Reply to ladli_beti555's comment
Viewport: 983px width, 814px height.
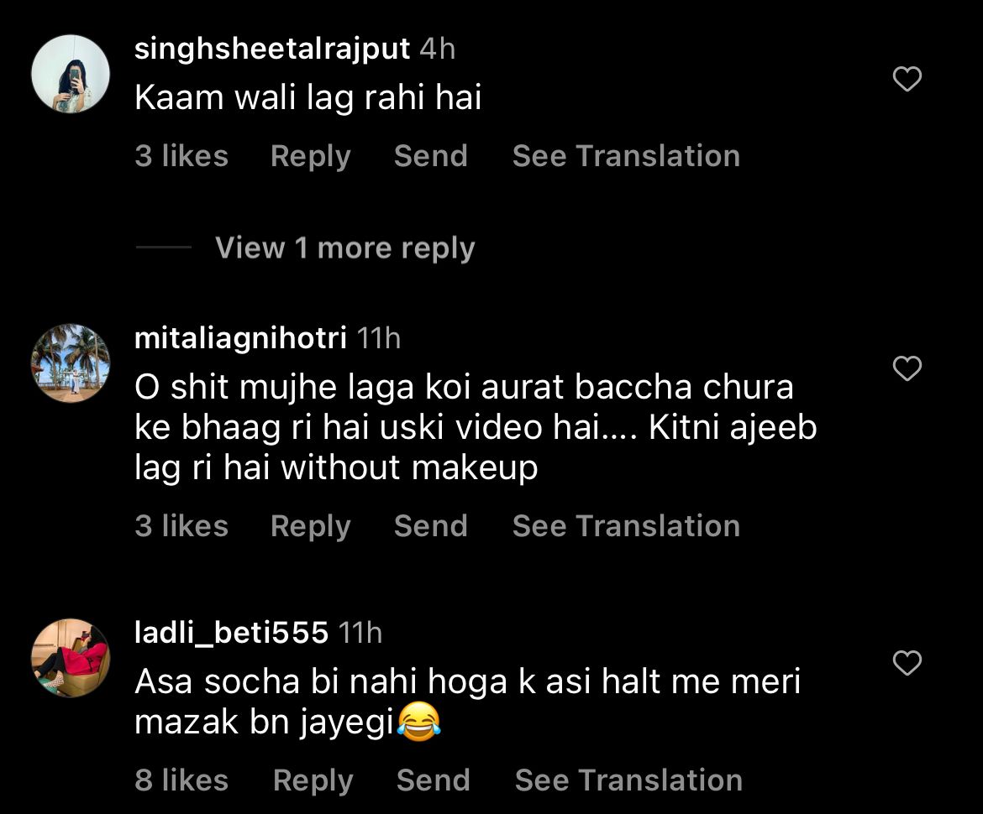pos(313,780)
